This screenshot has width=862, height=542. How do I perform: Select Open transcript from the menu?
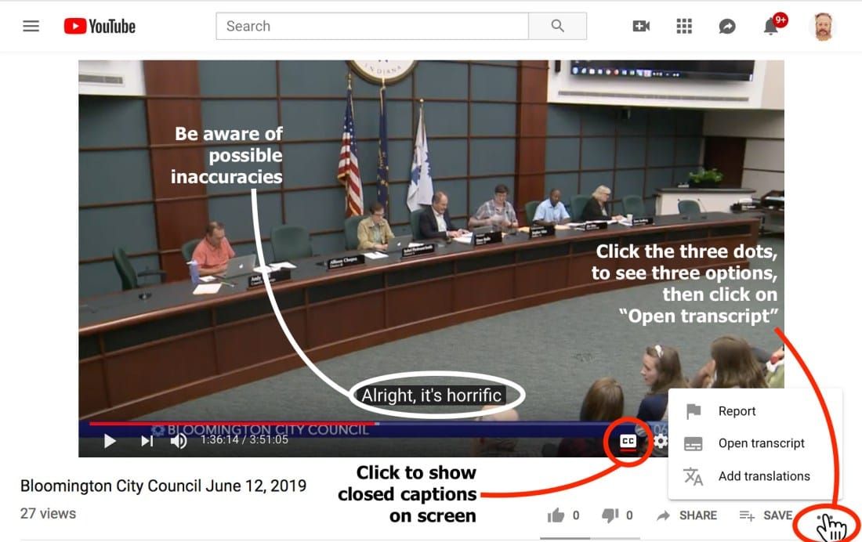coord(761,443)
